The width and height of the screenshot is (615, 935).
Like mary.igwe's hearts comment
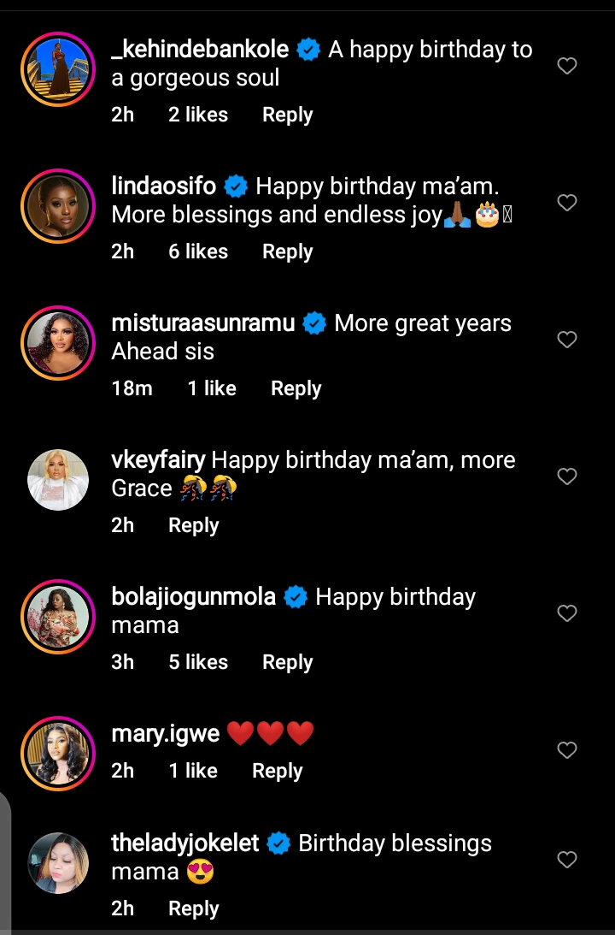[567, 750]
